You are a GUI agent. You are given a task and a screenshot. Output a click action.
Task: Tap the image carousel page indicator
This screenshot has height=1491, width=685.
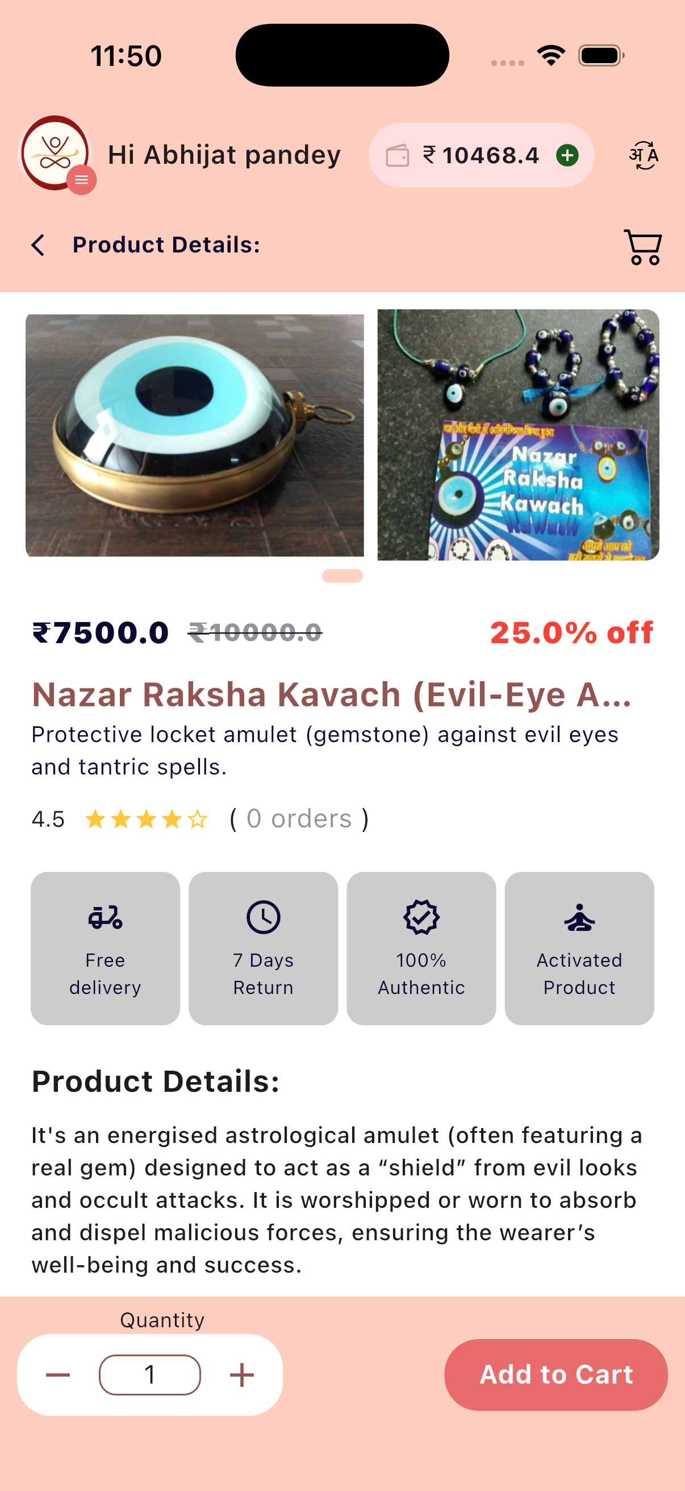[x=342, y=576]
